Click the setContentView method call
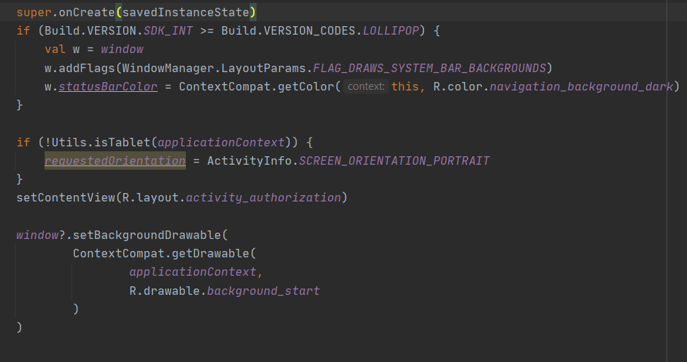687x362 pixels. click(66, 198)
